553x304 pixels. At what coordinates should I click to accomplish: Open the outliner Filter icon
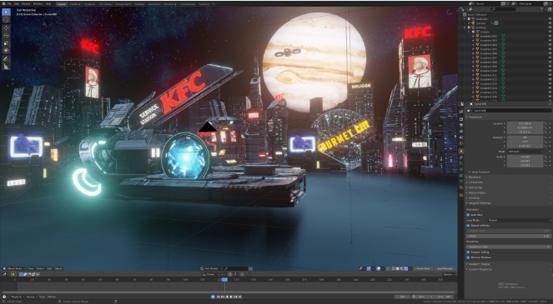click(x=542, y=9)
